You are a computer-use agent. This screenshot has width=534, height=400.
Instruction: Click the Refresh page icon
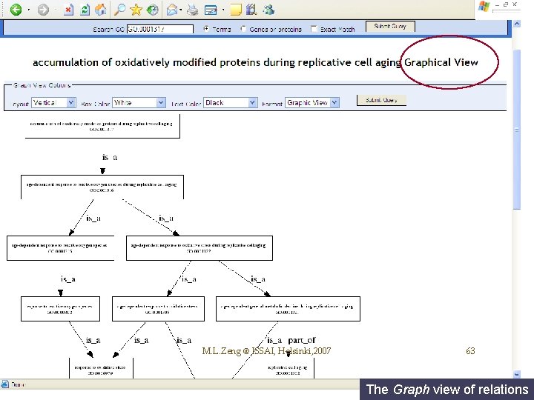coord(85,10)
